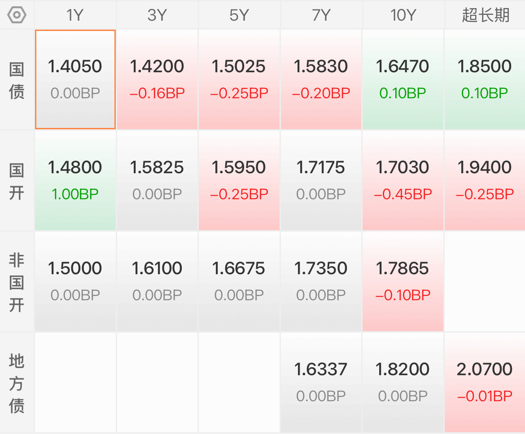525x434 pixels.
Task: Click the 地方债 超长期 cell showing 2.0700
Action: 485,382
